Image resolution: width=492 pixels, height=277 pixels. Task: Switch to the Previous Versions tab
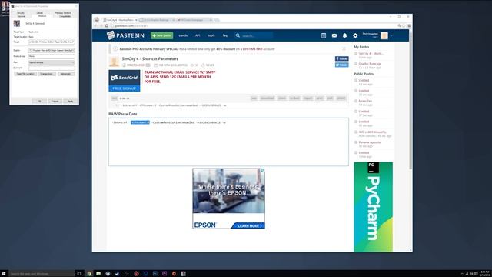(63, 13)
